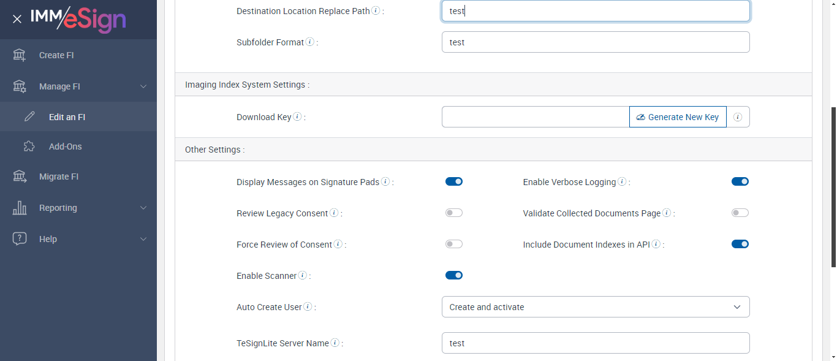Close the sidebar with the X icon
The width and height of the screenshot is (837, 361).
(x=17, y=20)
